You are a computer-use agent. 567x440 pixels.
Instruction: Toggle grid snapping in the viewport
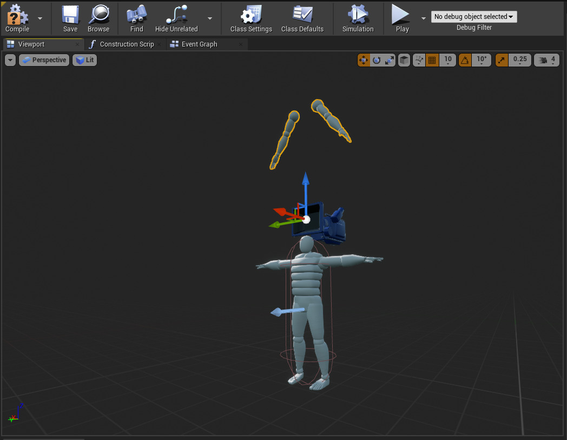click(x=431, y=60)
